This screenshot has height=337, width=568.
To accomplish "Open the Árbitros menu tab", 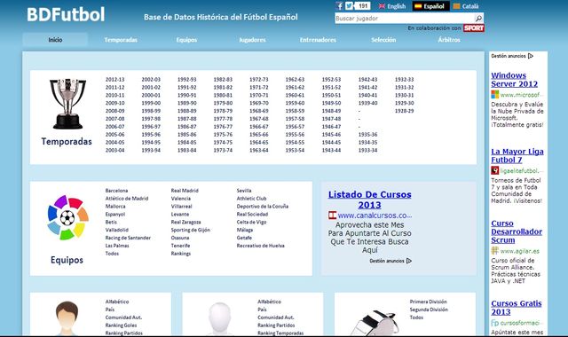I will pos(449,40).
